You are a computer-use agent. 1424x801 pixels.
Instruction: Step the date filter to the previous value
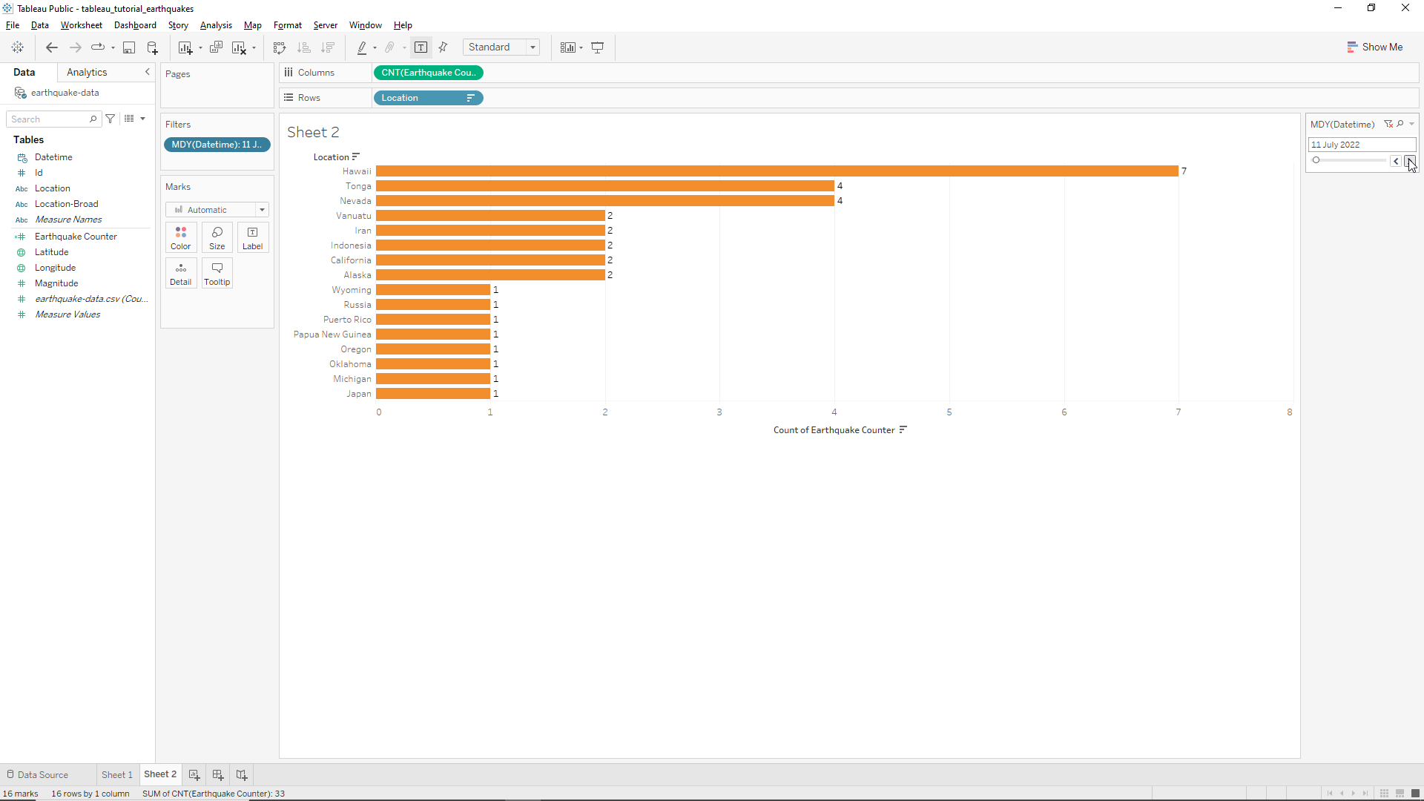[x=1395, y=161]
